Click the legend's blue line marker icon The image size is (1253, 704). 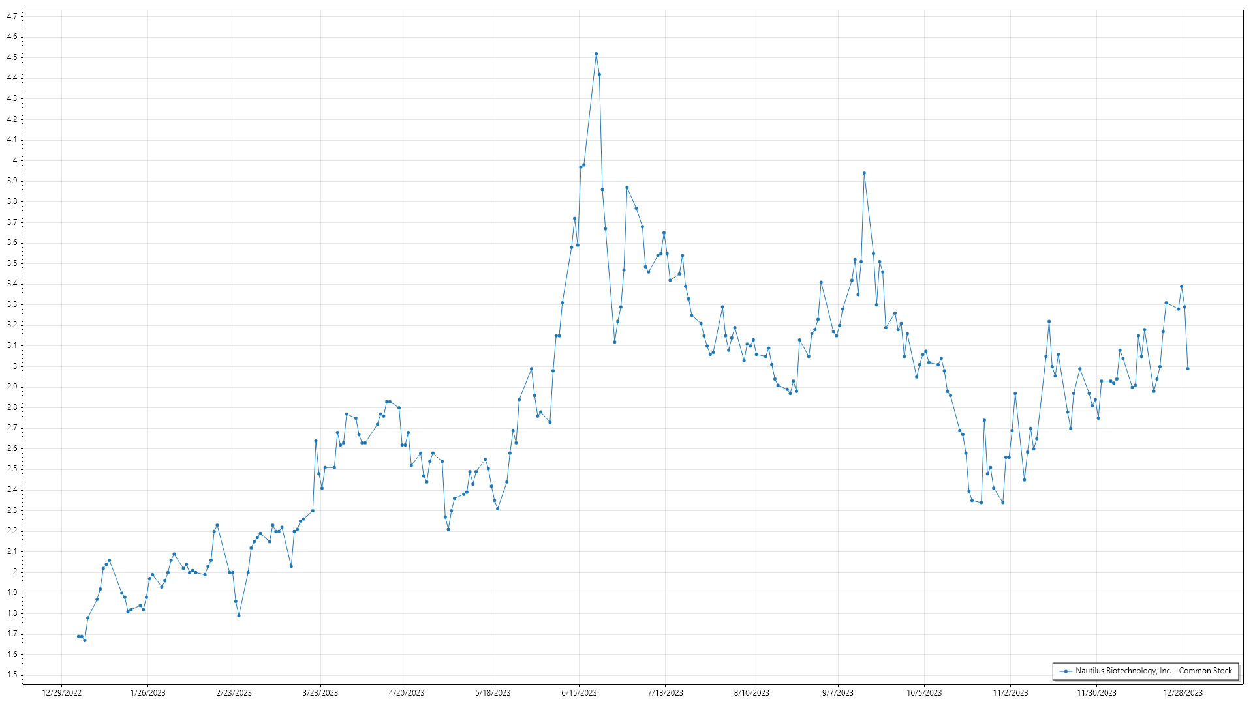click(x=1066, y=671)
